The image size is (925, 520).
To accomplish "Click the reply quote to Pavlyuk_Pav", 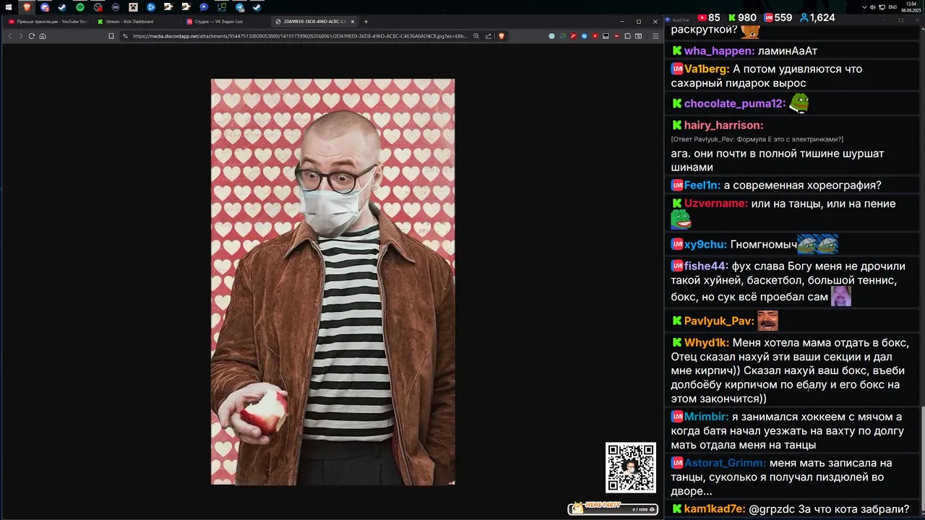I will coord(757,139).
